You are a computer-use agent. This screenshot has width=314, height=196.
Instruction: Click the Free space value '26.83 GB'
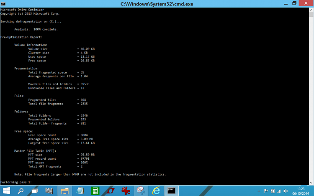[x=88, y=61]
